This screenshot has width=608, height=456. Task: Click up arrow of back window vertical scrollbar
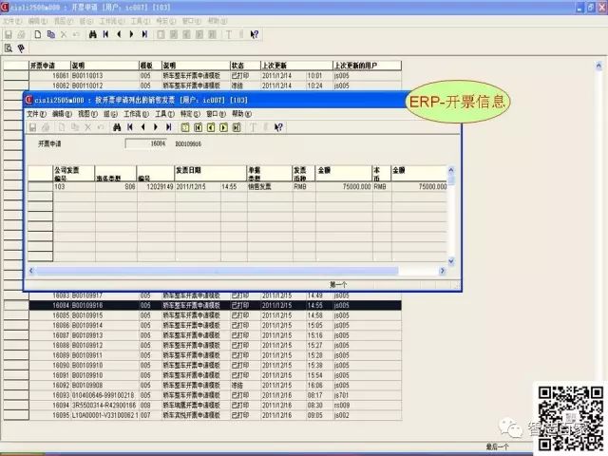tap(598, 66)
